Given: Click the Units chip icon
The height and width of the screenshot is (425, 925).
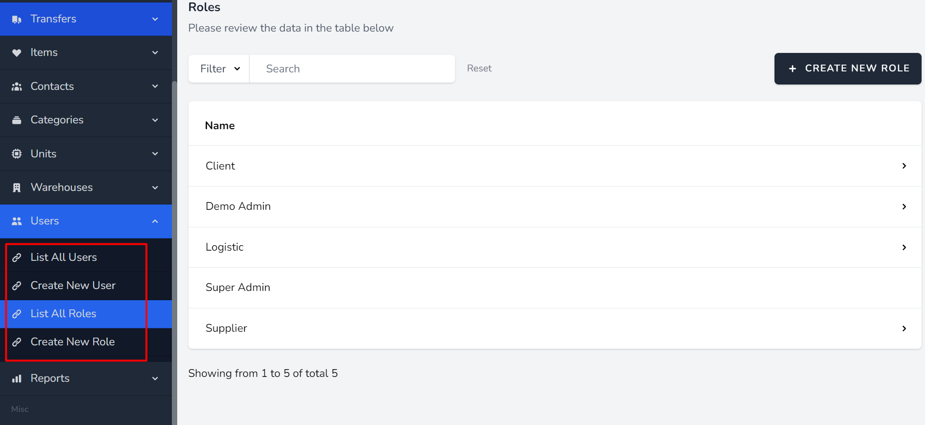Looking at the screenshot, I should [x=17, y=154].
